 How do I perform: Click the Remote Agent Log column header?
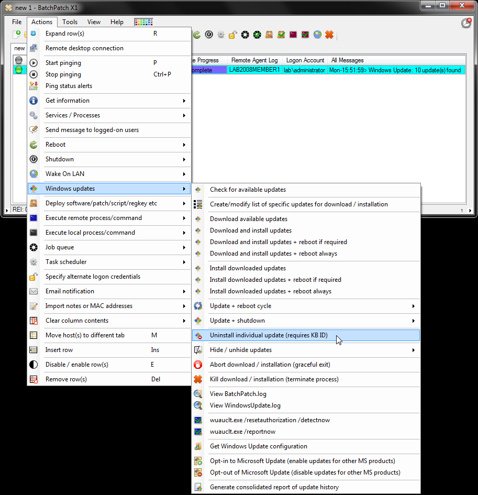(x=254, y=60)
